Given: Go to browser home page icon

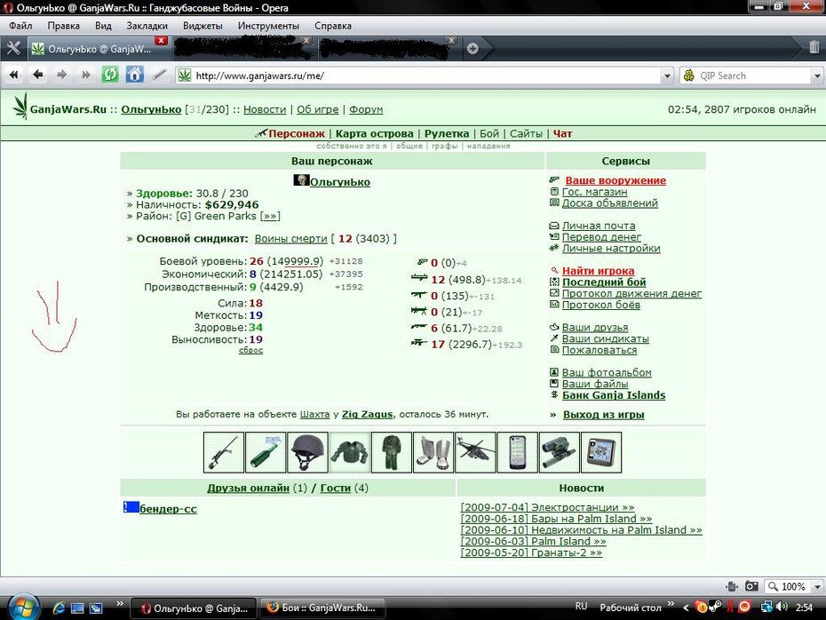Looking at the screenshot, I should 134,75.
